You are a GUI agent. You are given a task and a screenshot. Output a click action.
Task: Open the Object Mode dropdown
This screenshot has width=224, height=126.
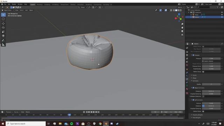coord(8,10)
